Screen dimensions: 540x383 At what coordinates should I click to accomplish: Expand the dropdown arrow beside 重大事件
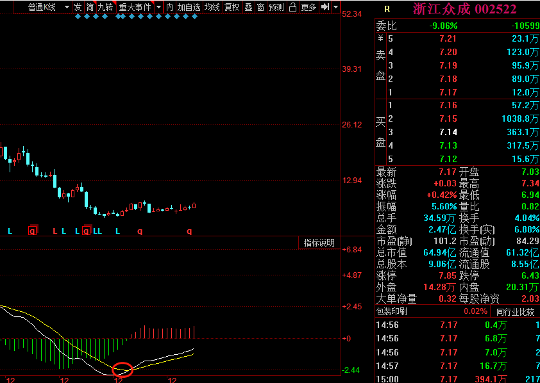click(159, 7)
